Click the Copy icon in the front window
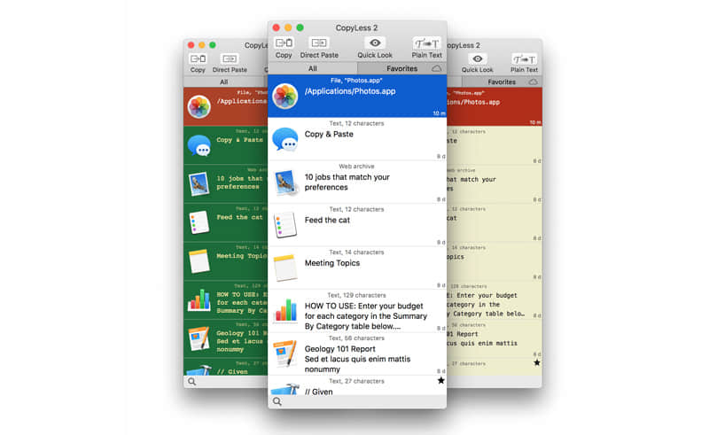This screenshot has height=435, width=709. pos(284,43)
